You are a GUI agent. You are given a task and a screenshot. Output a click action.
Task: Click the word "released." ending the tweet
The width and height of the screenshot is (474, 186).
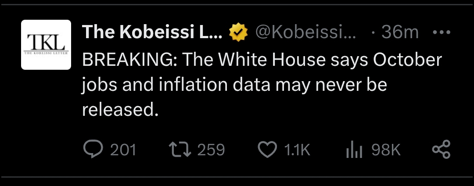coord(120,109)
